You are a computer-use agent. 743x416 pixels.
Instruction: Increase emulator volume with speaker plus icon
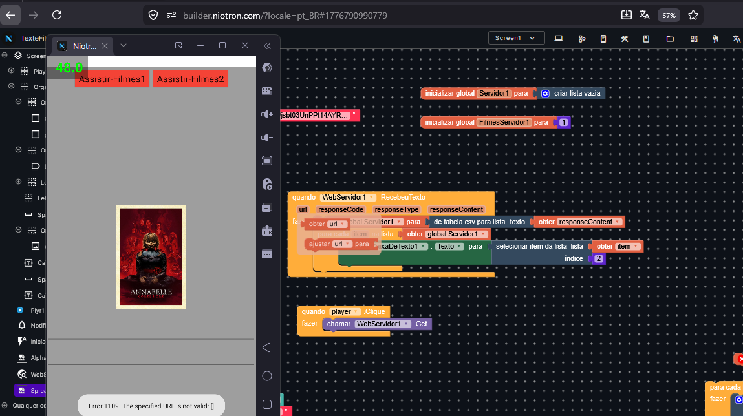click(267, 114)
